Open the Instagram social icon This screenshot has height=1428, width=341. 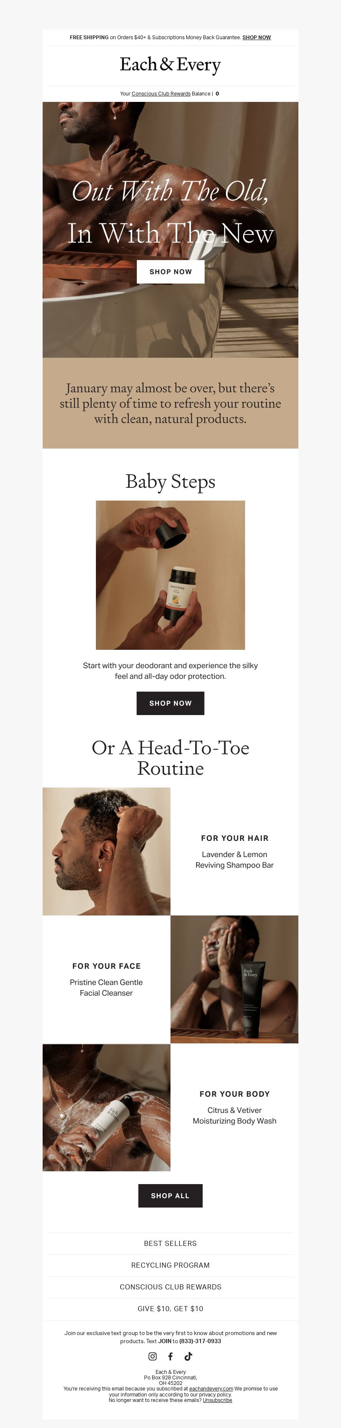tap(153, 1356)
